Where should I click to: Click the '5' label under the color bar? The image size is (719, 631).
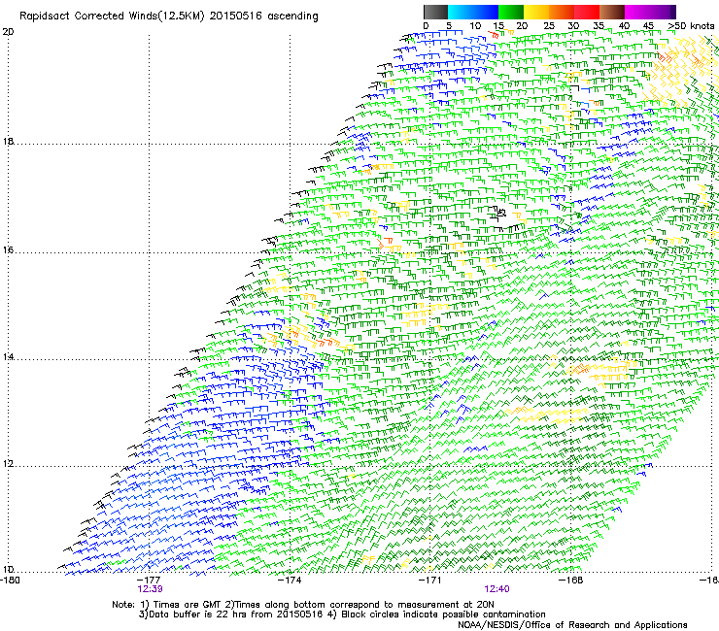click(x=449, y=26)
